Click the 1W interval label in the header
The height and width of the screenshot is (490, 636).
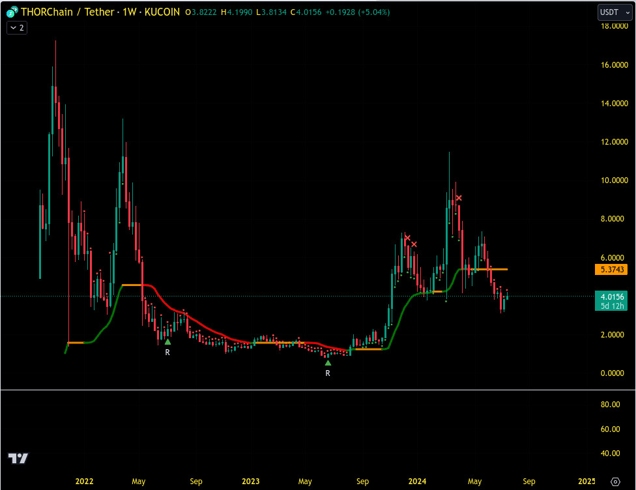pos(130,12)
